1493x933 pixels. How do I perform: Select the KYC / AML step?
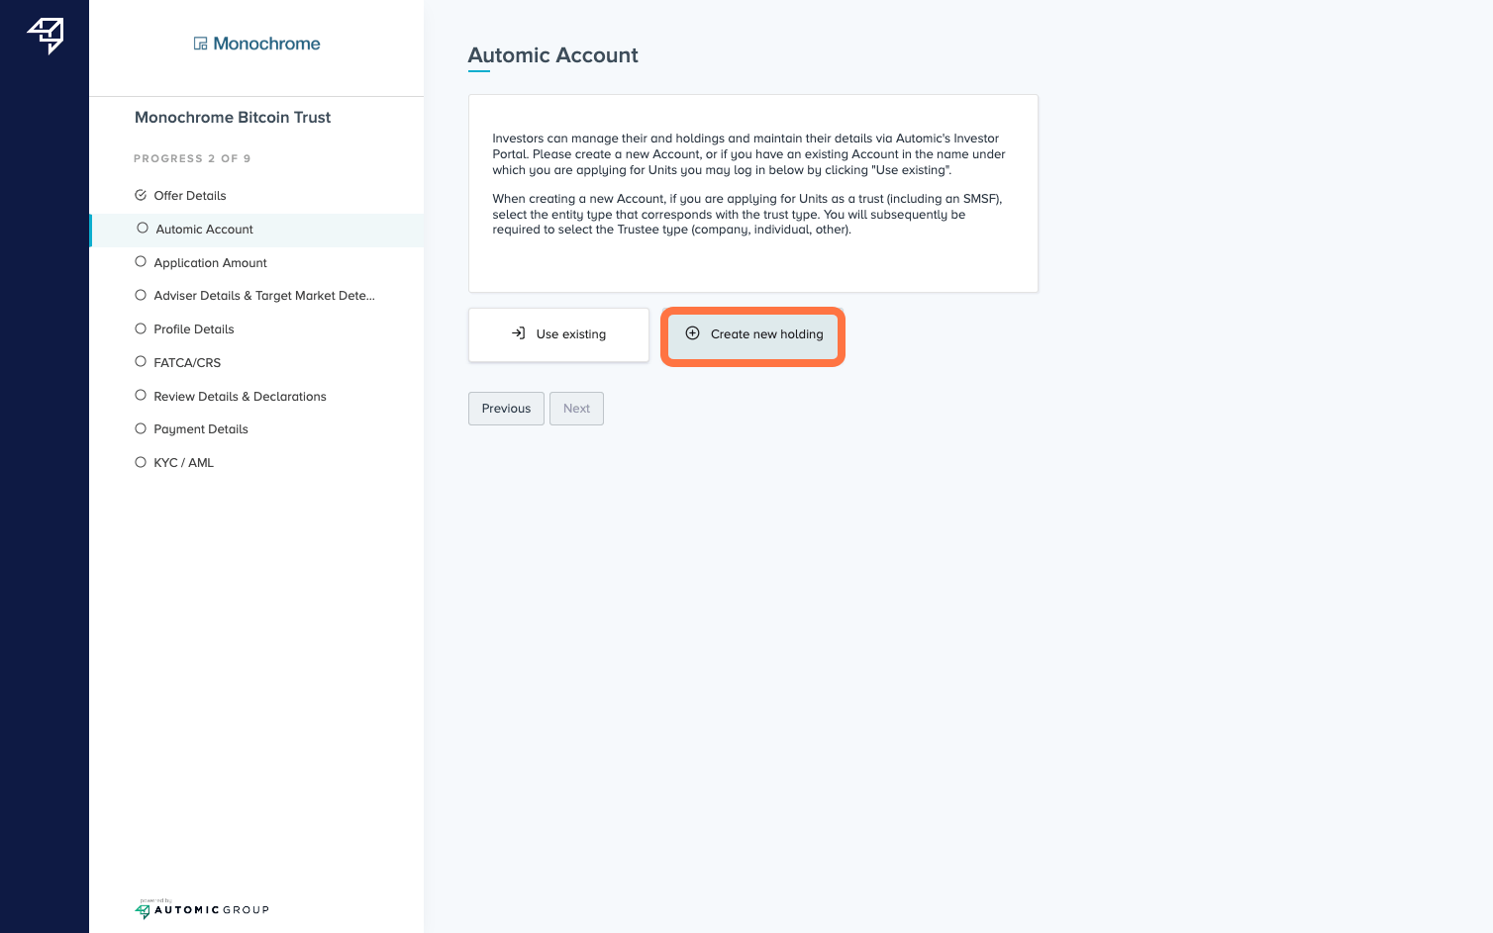pyautogui.click(x=256, y=463)
